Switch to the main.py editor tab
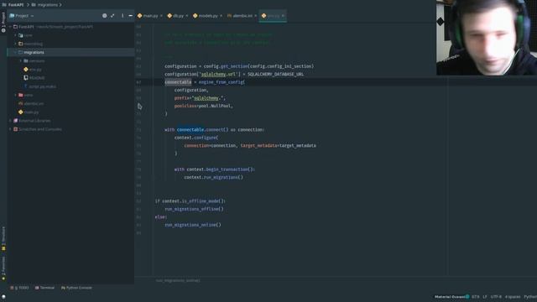This screenshot has width=537, height=302. click(148, 16)
